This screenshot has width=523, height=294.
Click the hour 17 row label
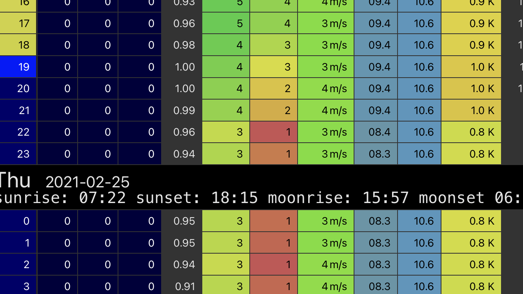[x=18, y=24]
